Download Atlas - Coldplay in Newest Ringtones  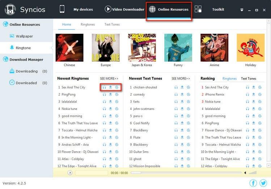(110, 159)
